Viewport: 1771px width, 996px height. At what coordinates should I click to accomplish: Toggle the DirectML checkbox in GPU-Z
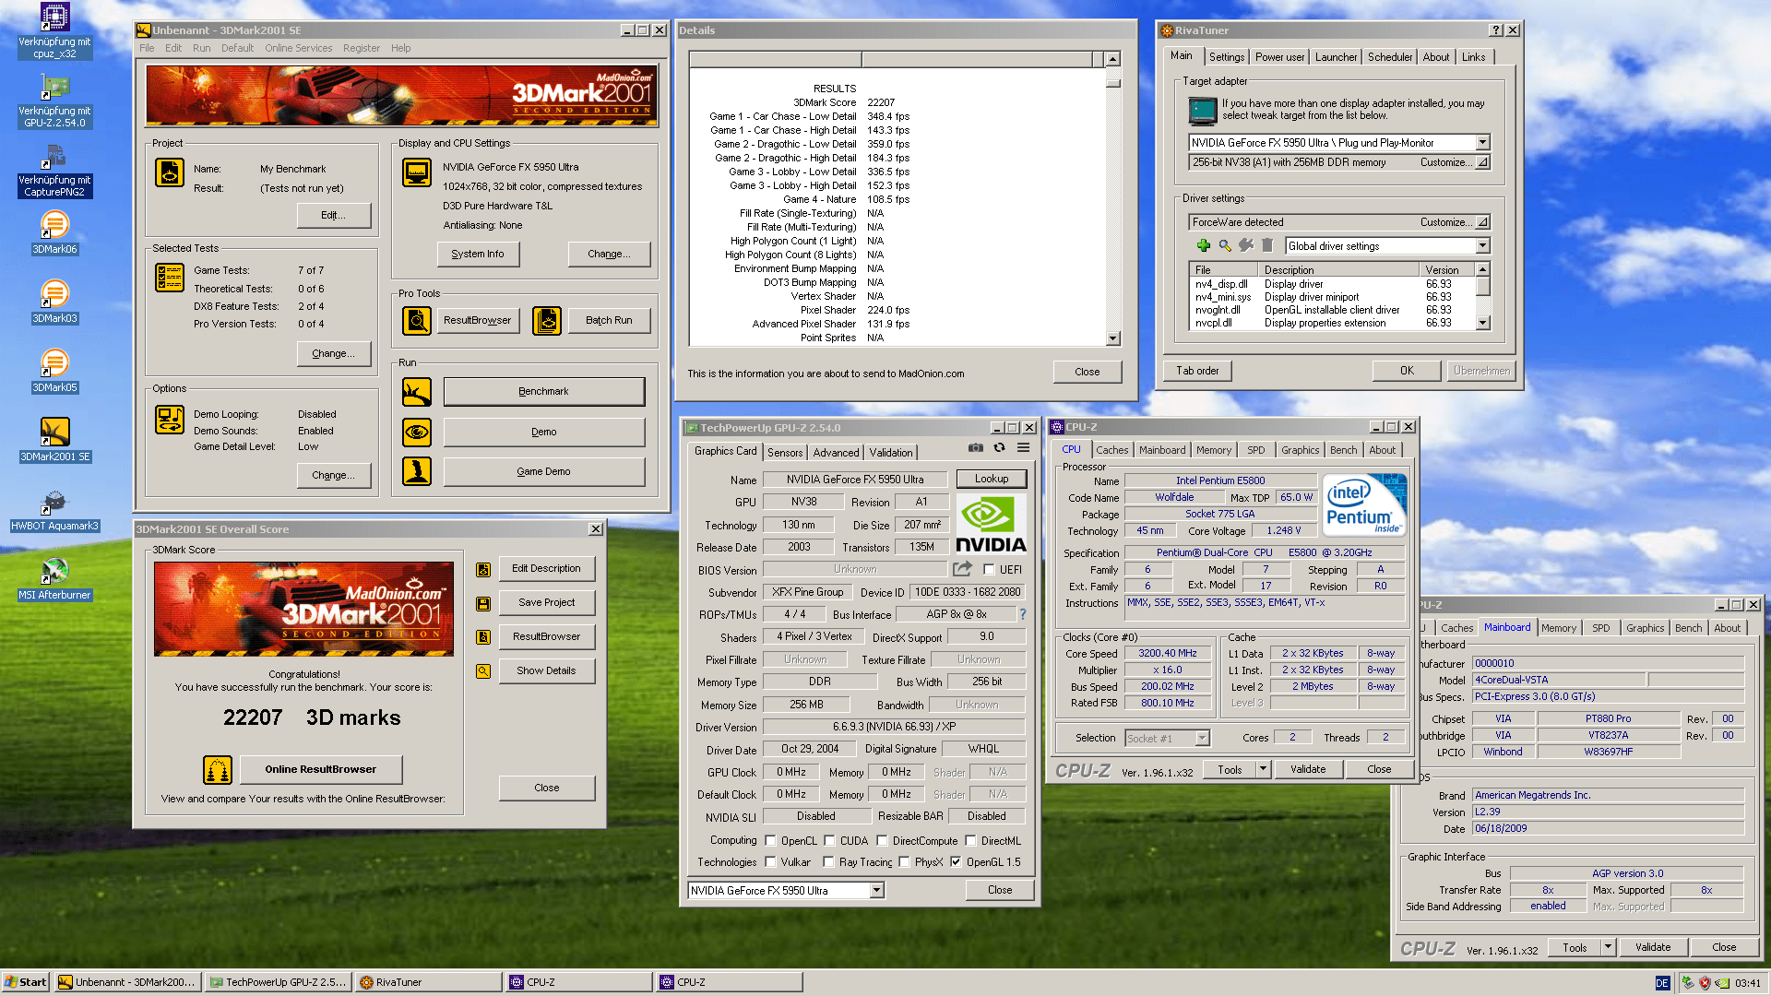tap(970, 841)
